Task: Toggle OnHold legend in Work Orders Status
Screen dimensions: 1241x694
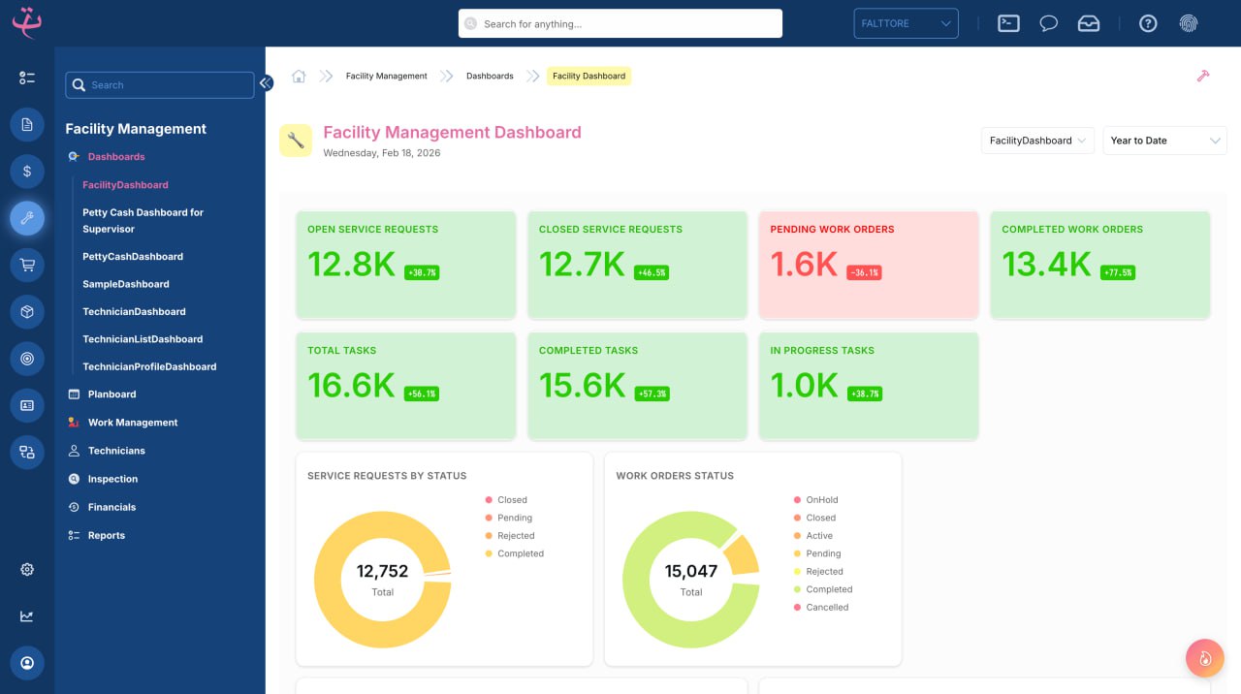Action: (x=820, y=500)
